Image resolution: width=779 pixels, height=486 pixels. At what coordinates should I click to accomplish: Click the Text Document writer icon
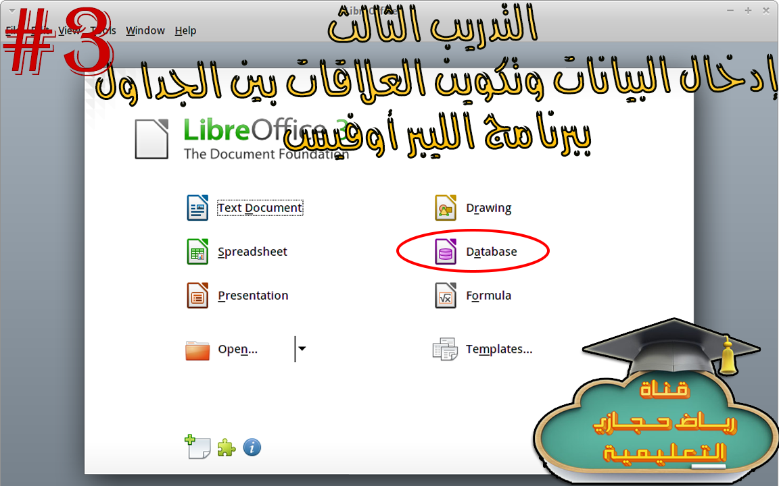pyautogui.click(x=197, y=207)
